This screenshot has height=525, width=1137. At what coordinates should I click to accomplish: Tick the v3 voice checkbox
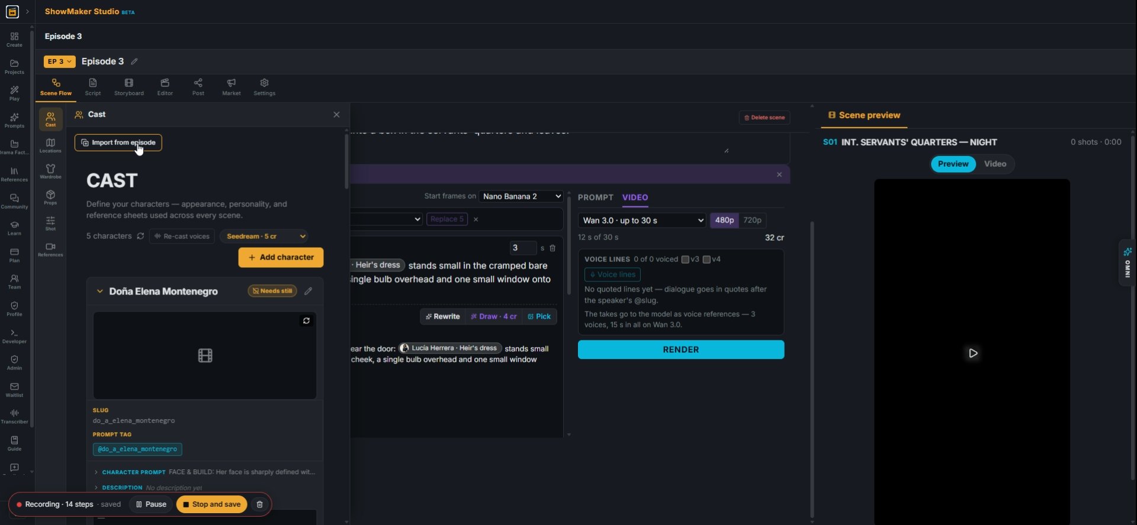coord(685,260)
